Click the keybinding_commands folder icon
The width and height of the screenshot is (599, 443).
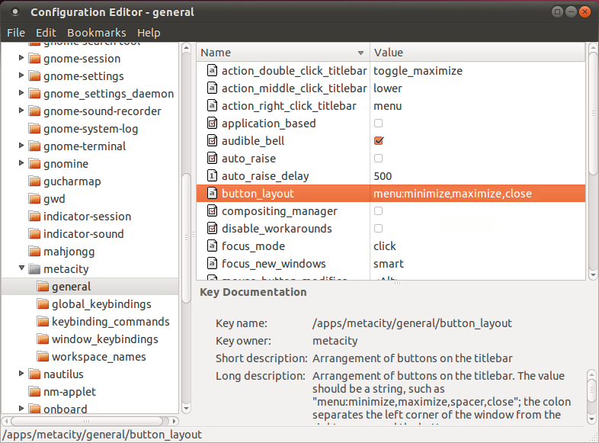(x=43, y=322)
